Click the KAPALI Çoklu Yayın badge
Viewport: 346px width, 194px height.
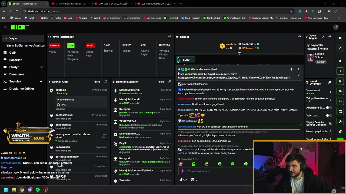coord(90,46)
